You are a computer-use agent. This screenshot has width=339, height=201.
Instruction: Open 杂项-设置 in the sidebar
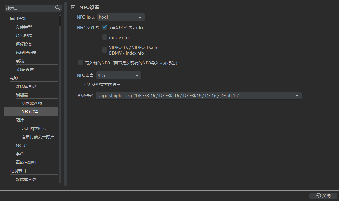pyautogui.click(x=25, y=69)
